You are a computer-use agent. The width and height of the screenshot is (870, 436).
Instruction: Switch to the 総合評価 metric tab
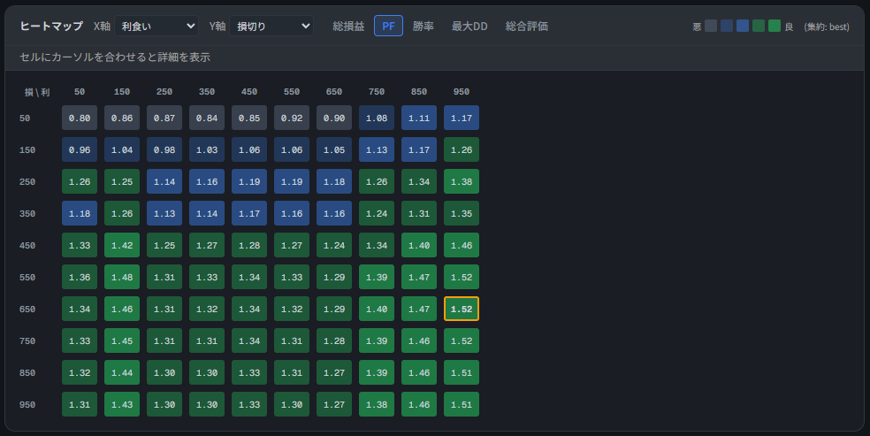pos(527,26)
